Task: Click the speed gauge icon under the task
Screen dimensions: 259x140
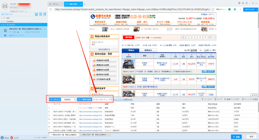Action: click(5, 36)
